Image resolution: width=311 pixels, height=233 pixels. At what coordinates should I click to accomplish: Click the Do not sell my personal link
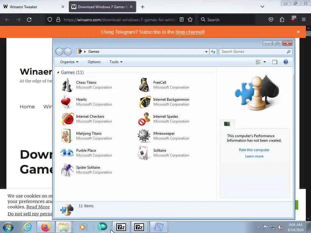click(x=30, y=214)
